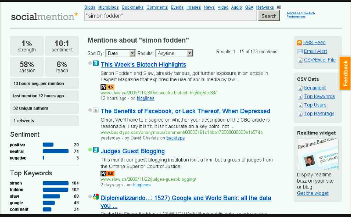Open Judges Guest Blogging result title
351x217 pixels.
pyautogui.click(x=133, y=151)
